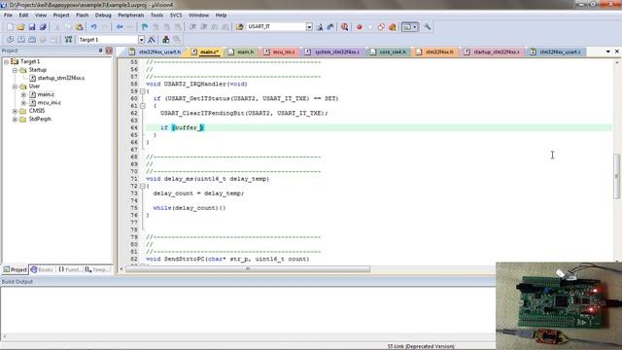
Task: Open the Project menu
Action: pos(61,16)
